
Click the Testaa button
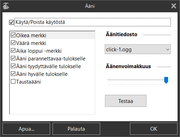click(x=126, y=101)
